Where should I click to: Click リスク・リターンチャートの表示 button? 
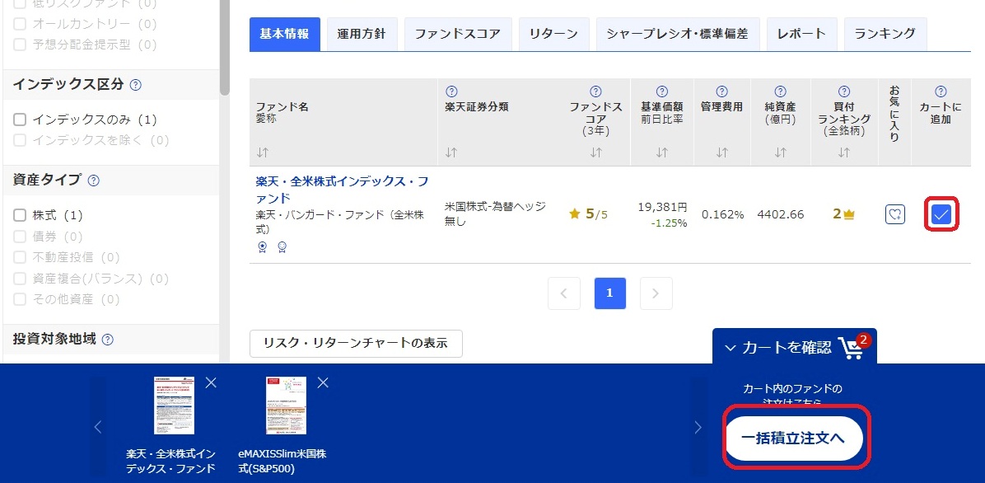356,344
